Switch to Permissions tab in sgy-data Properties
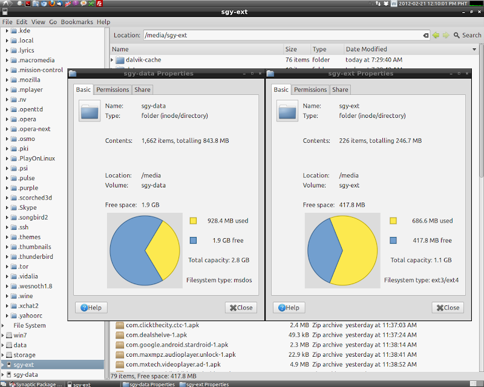The height and width of the screenshot is (387, 484). [113, 89]
